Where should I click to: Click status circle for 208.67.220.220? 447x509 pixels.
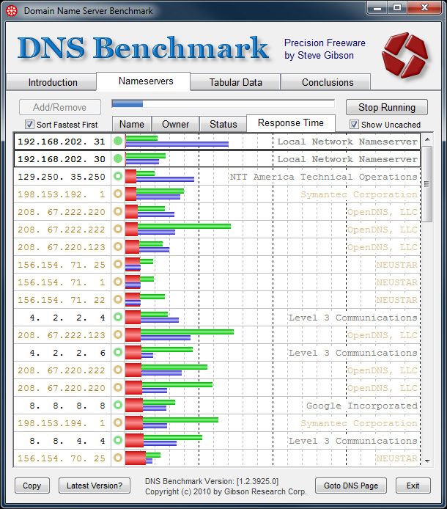[118, 387]
